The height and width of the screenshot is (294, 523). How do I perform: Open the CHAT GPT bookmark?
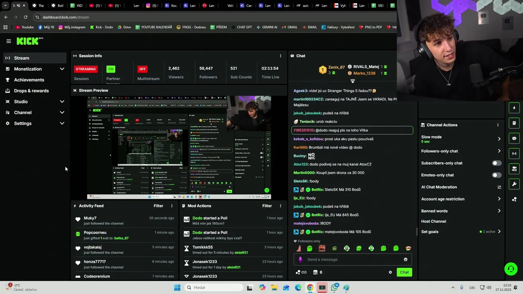pyautogui.click(x=241, y=27)
